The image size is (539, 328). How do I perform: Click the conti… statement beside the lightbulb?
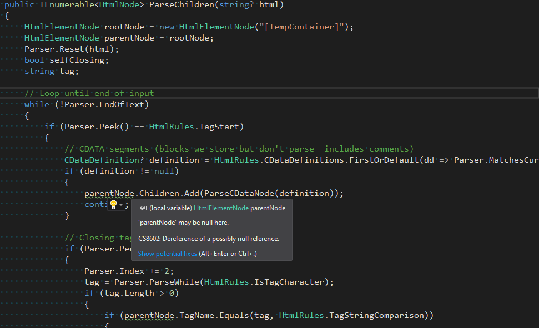(95, 204)
